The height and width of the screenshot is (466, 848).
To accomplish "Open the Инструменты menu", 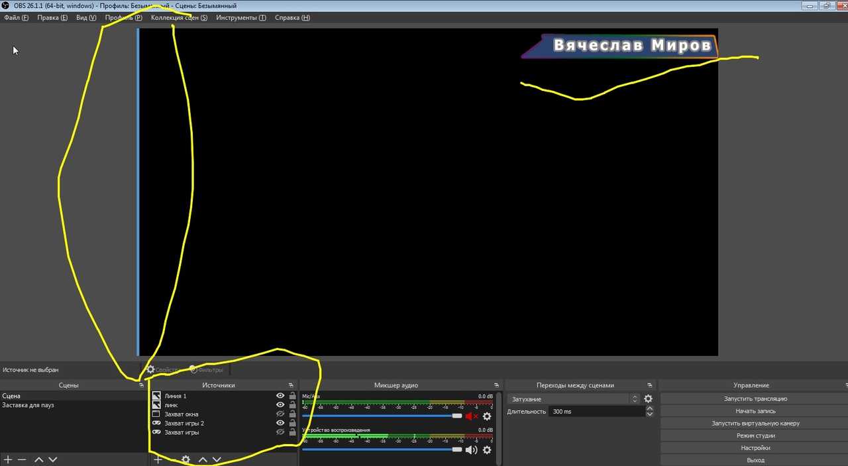I will click(x=240, y=18).
